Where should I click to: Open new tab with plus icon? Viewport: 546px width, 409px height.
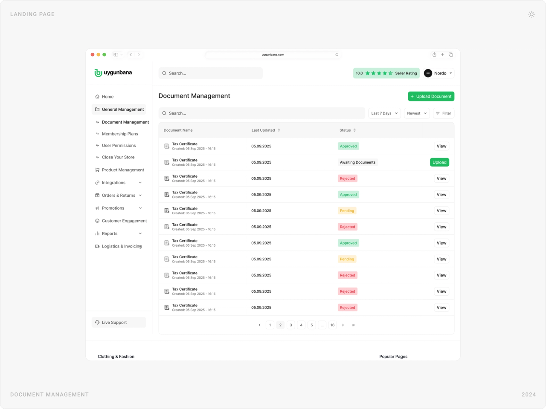tap(442, 55)
